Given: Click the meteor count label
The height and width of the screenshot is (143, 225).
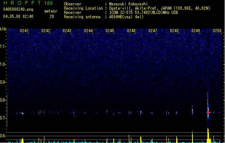Looking at the screenshot, I should pyautogui.click(x=51, y=11).
